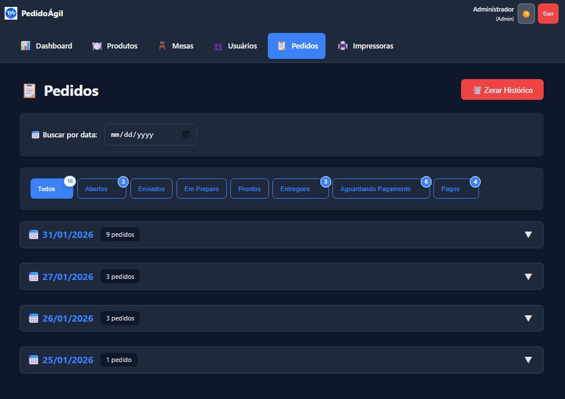The width and height of the screenshot is (565, 399).
Task: Open the date picker in Buscar por data
Action: [x=186, y=134]
